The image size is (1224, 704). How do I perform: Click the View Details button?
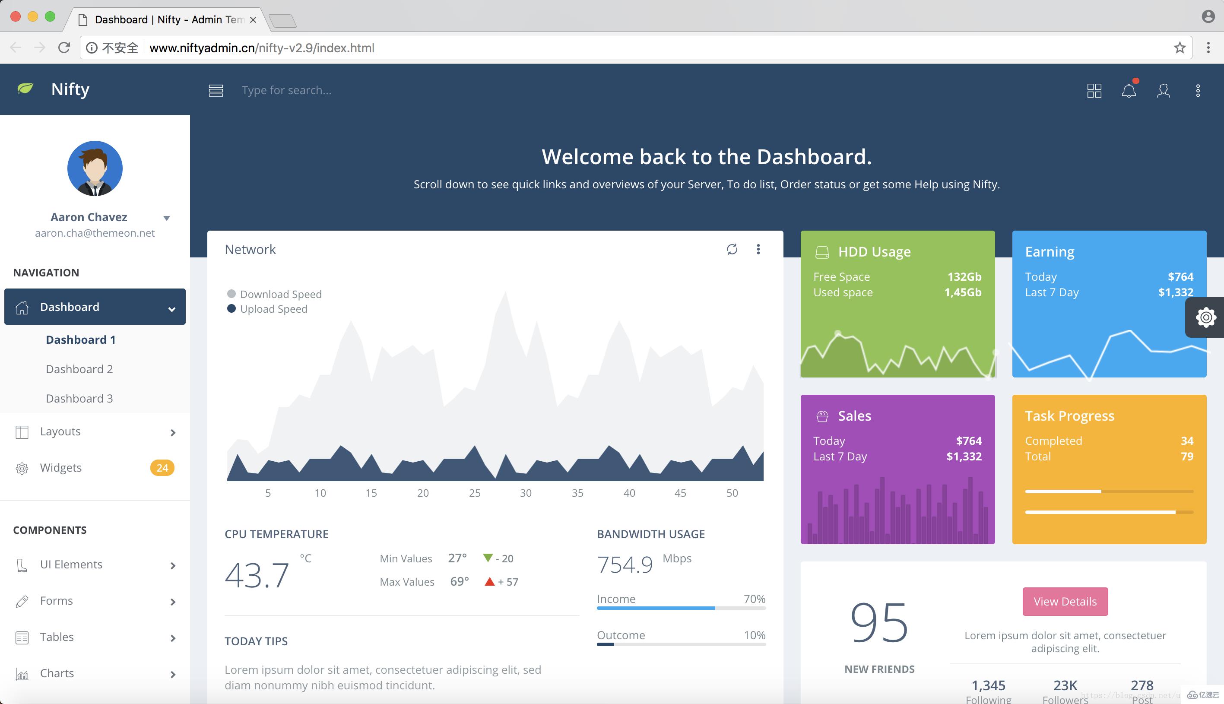pyautogui.click(x=1064, y=601)
